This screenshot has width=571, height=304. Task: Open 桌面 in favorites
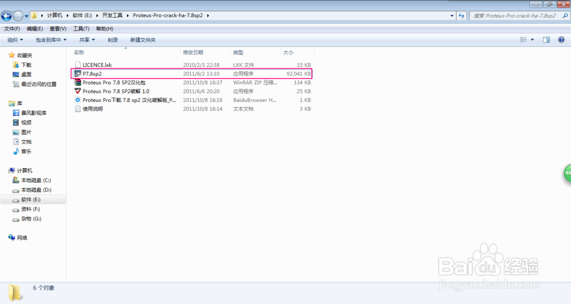(26, 74)
